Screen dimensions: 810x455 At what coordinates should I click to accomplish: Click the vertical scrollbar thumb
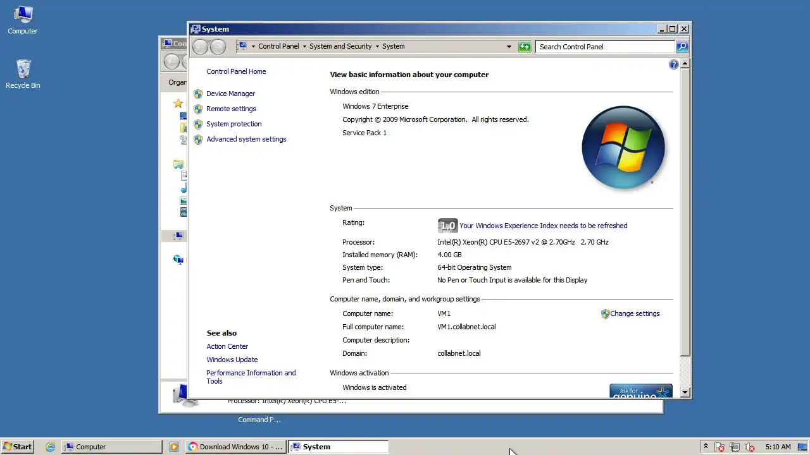click(x=685, y=212)
